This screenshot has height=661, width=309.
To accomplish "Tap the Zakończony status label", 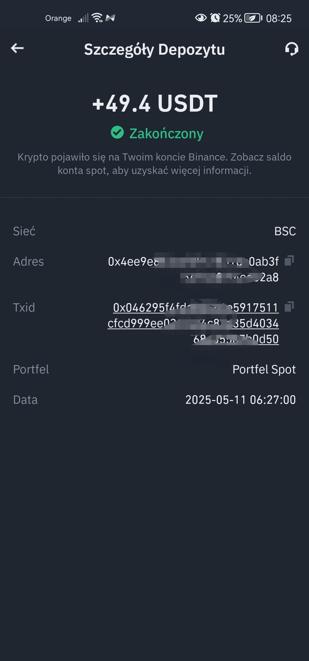I will pos(166,133).
